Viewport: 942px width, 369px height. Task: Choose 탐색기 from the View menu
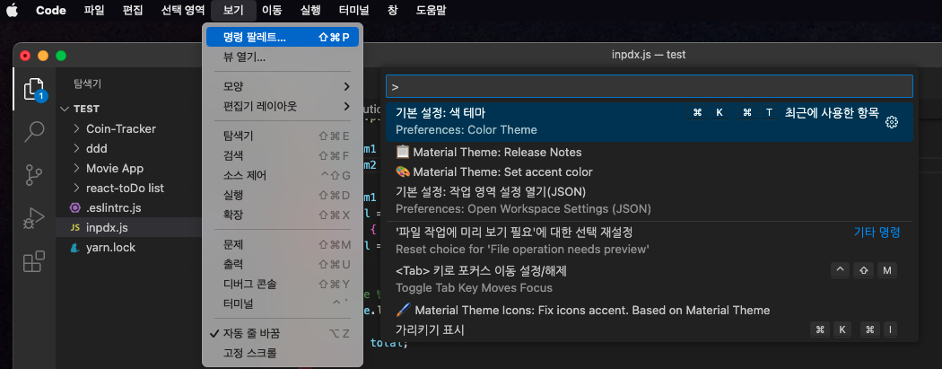pos(283,136)
